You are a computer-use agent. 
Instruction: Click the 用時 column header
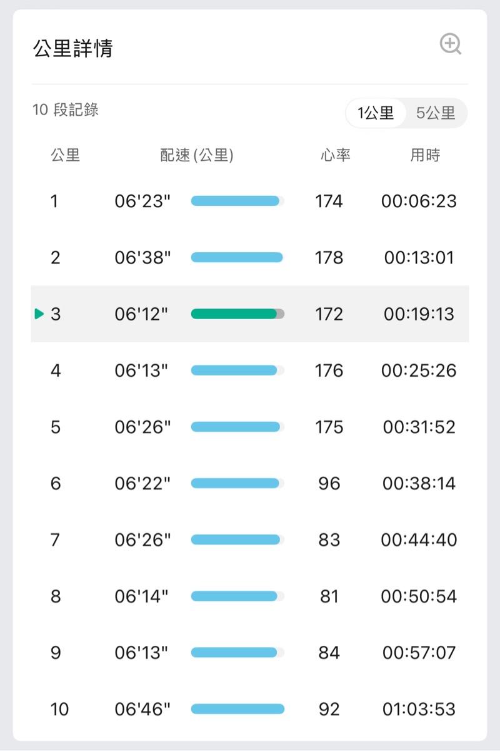coord(425,155)
